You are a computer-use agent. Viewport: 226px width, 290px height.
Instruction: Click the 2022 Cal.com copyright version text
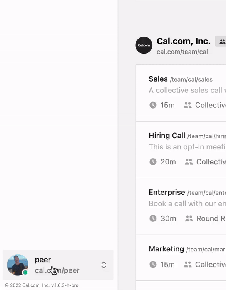point(42,285)
